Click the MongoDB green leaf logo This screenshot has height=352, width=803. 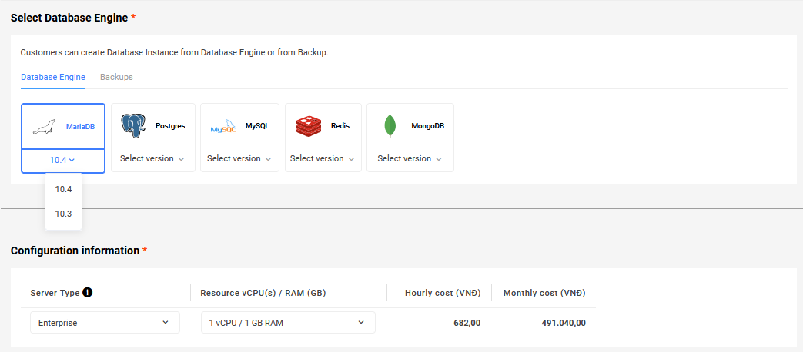tap(391, 126)
